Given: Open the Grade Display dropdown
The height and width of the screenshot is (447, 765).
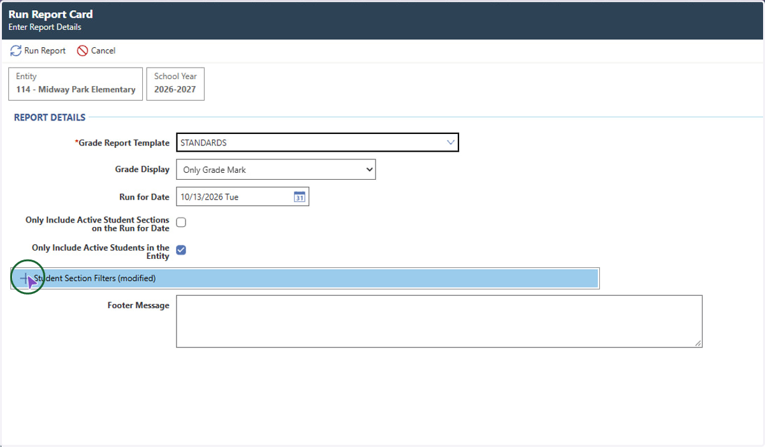Looking at the screenshot, I should [276, 170].
